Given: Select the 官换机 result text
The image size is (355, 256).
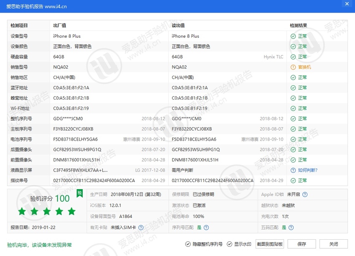Looking at the screenshot, I should click(x=304, y=67).
